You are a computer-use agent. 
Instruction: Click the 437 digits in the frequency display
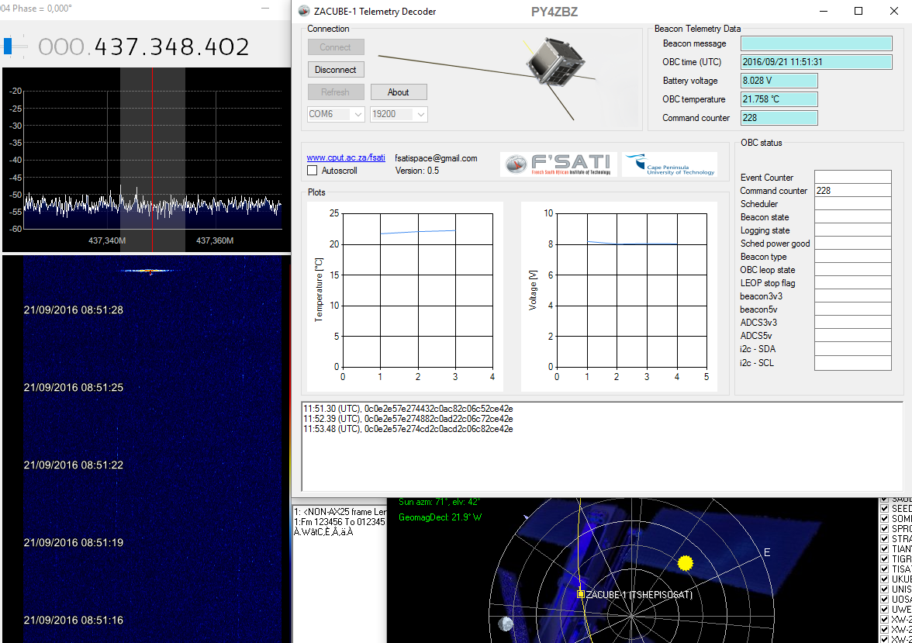pos(114,47)
